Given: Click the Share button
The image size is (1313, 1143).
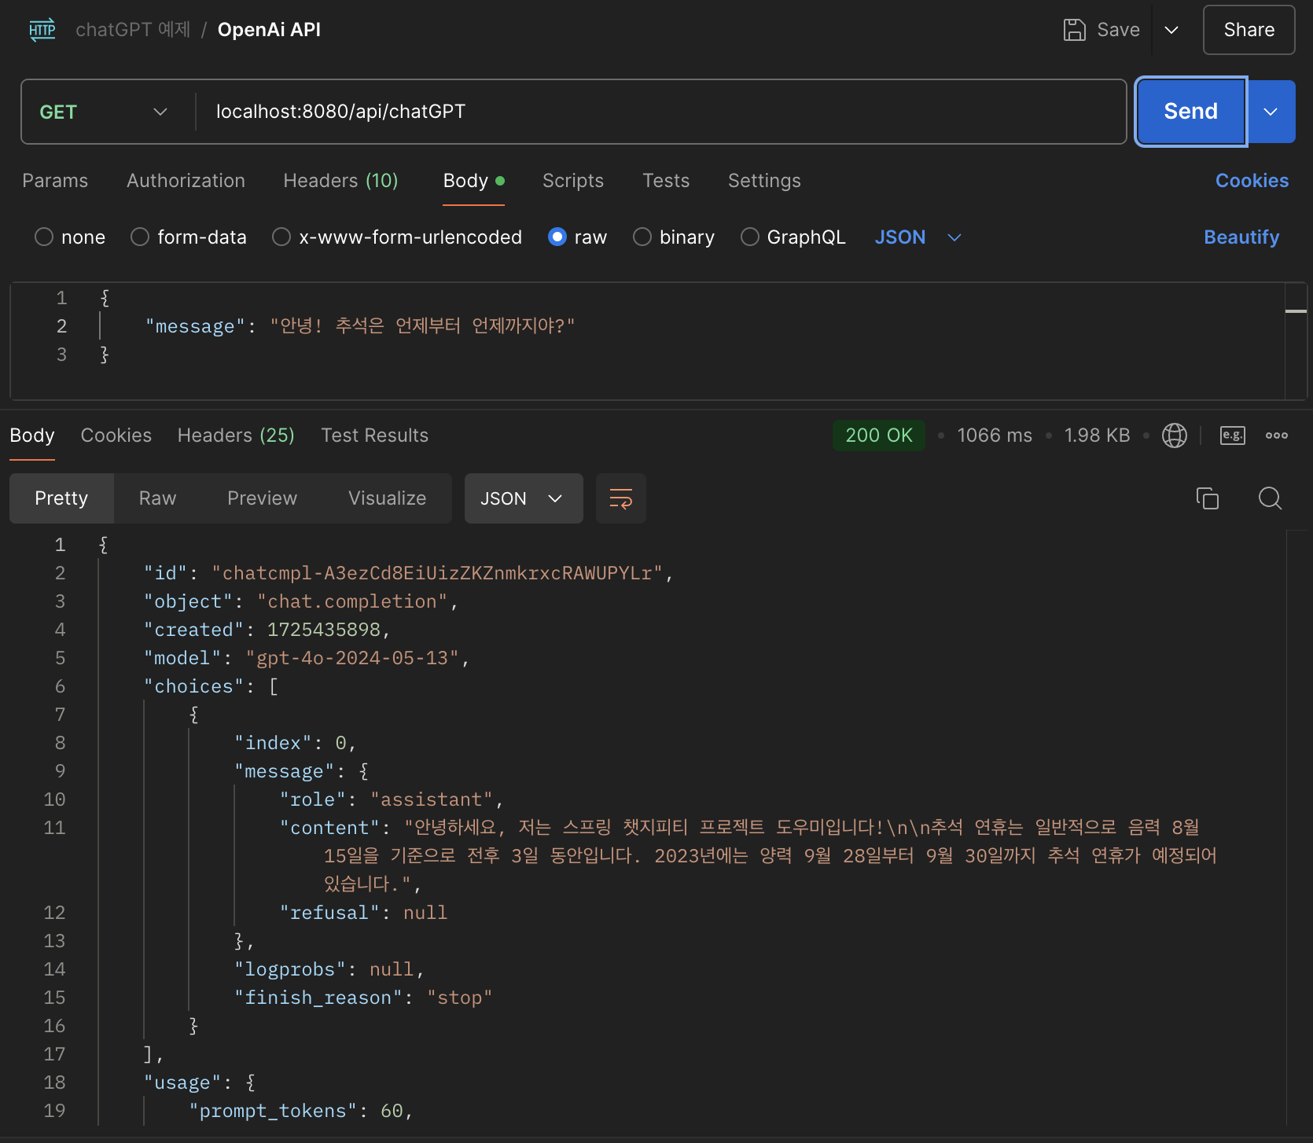Looking at the screenshot, I should pyautogui.click(x=1249, y=30).
